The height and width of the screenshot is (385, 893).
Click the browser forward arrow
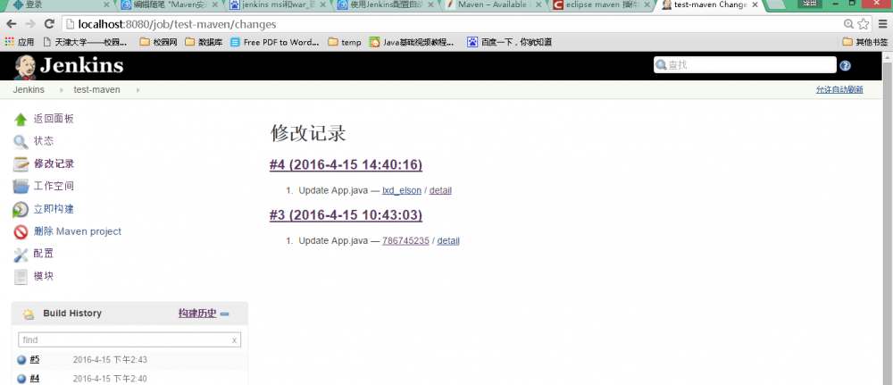click(x=30, y=24)
